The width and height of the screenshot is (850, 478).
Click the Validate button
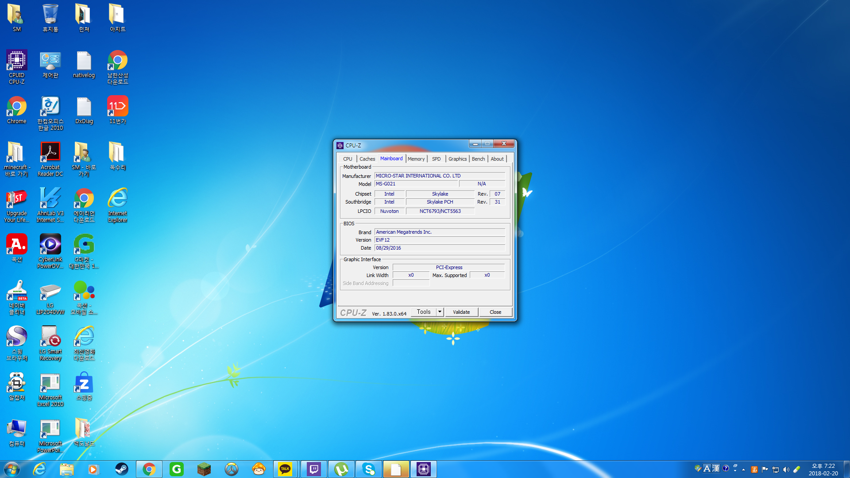(x=461, y=312)
